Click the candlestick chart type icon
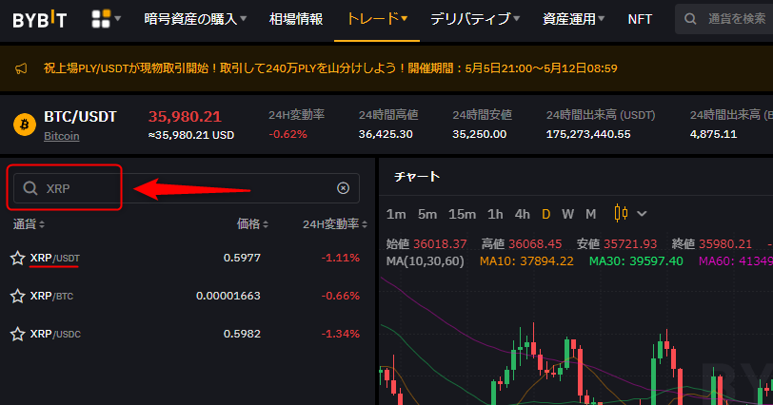This screenshot has height=405, width=773. pyautogui.click(x=621, y=213)
